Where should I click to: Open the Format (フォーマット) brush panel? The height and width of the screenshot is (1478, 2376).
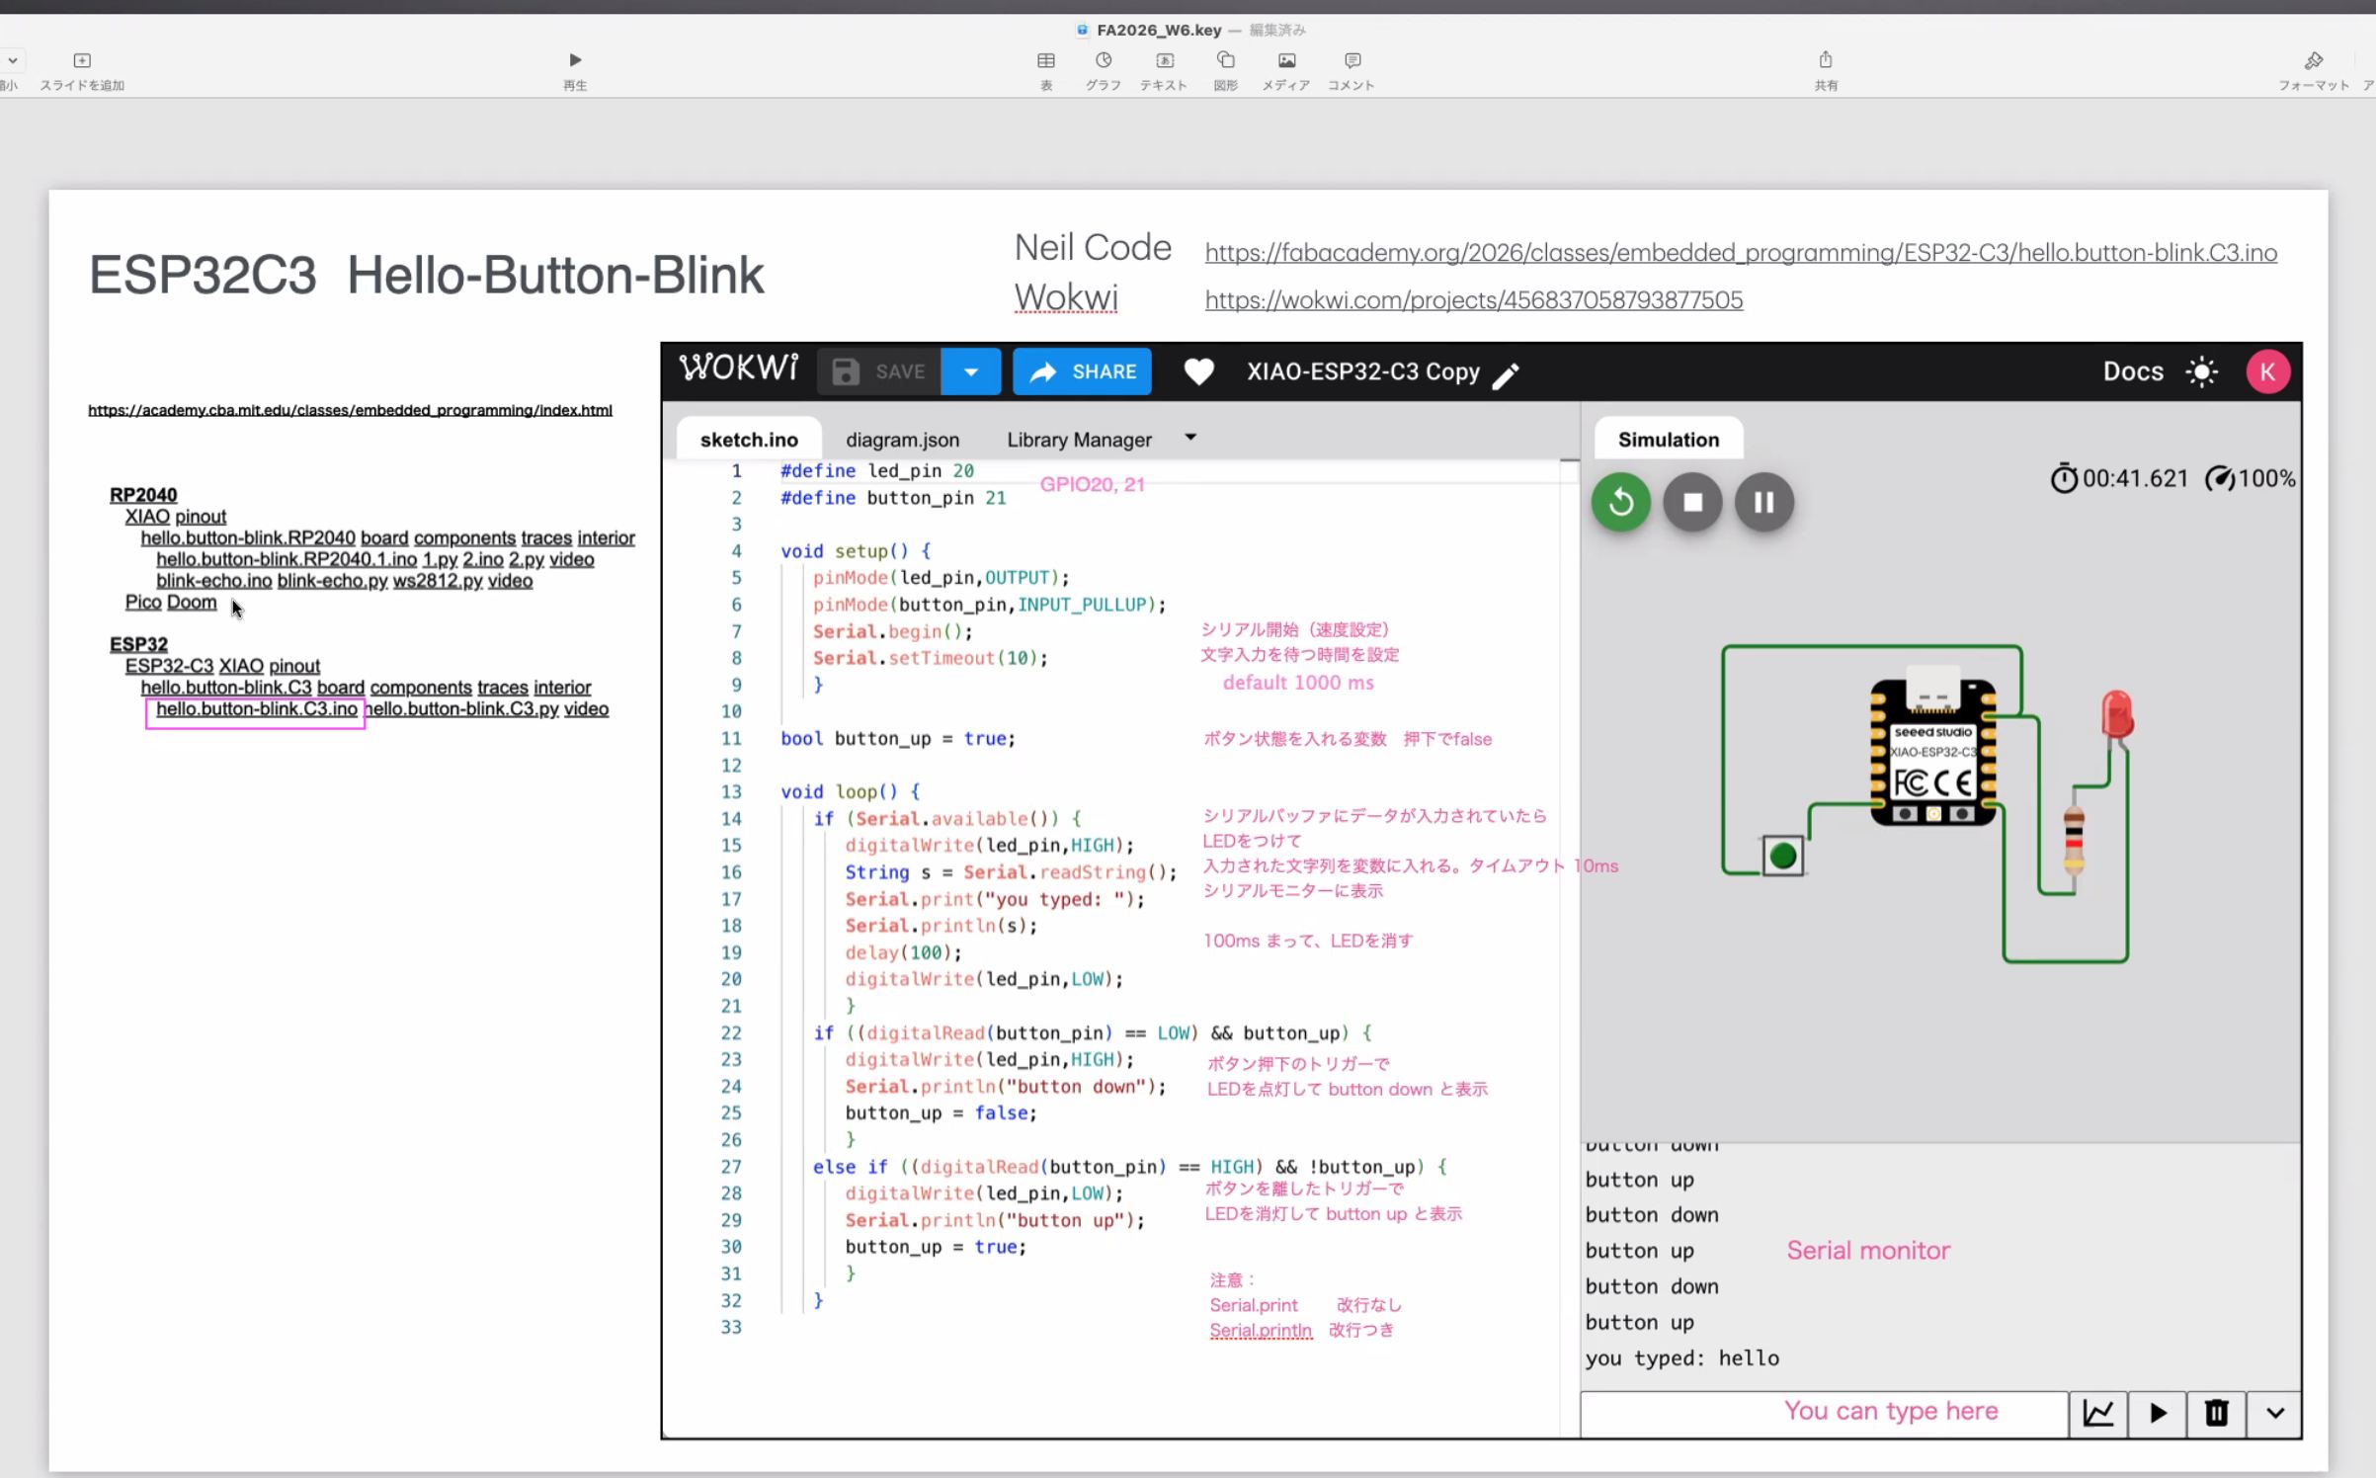click(x=2313, y=60)
